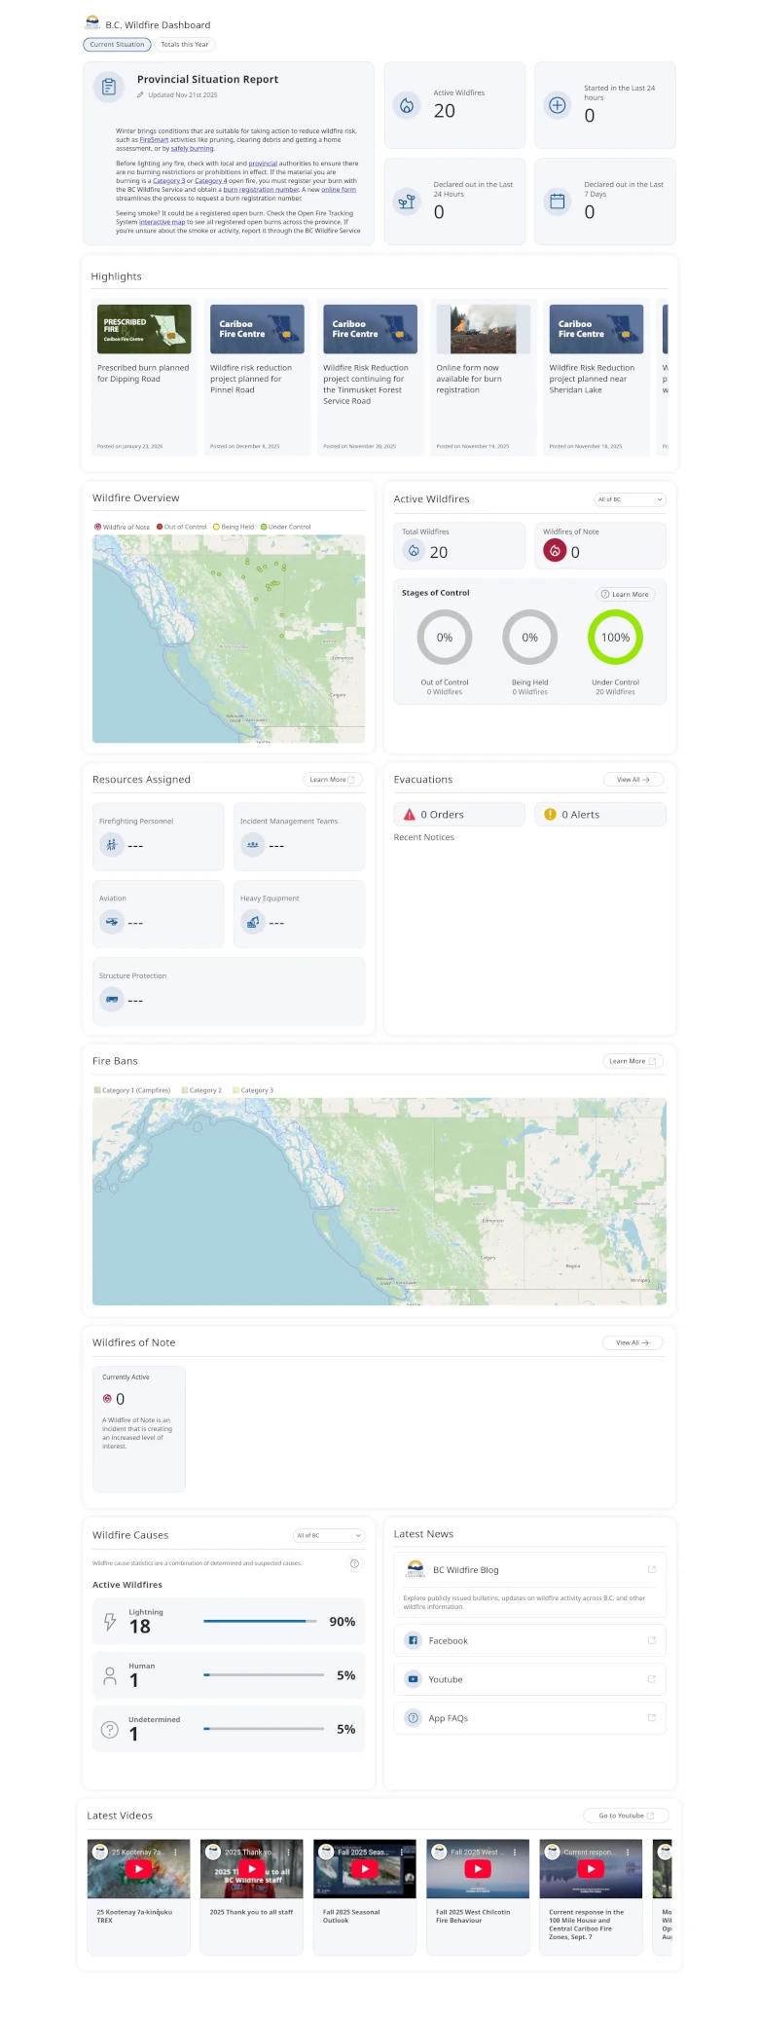Toggle Out of Control map legend filter
759x2018 pixels.
point(185,527)
